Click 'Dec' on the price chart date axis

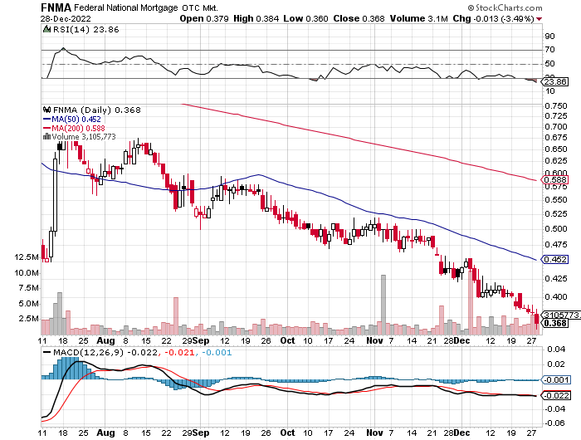click(462, 340)
